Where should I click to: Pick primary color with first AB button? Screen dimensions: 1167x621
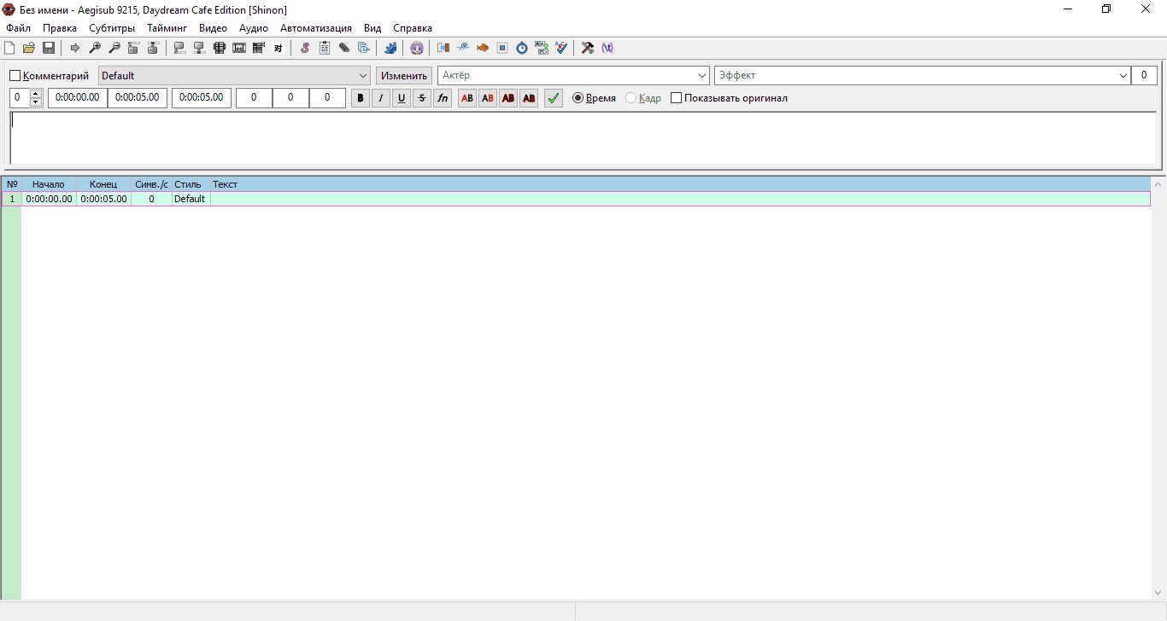[x=467, y=98]
